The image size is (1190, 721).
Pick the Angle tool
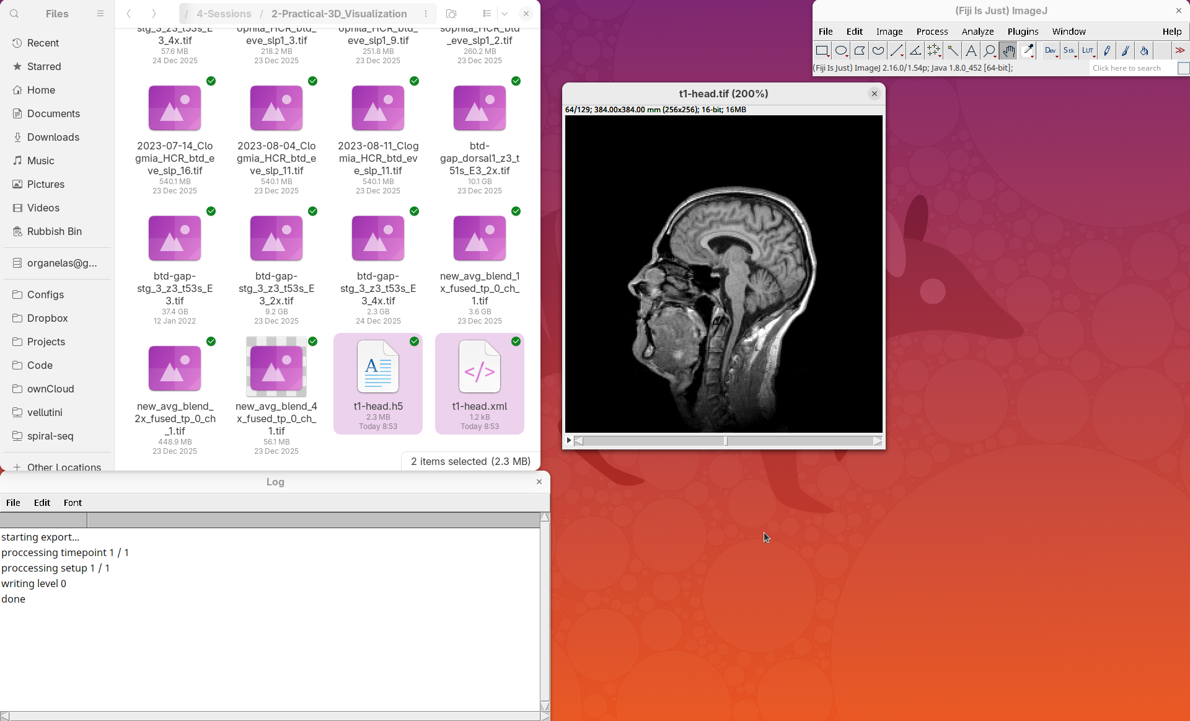pos(915,51)
